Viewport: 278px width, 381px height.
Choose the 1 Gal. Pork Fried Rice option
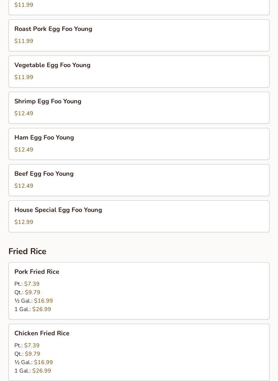(x=33, y=309)
